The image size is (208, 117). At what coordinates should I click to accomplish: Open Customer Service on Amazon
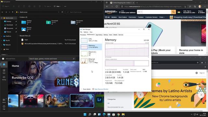151,17
